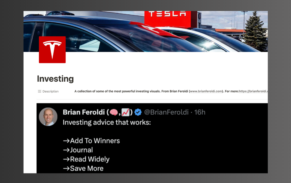Click the Description property lines icon
Screen dimensions: 291x183
pos(40,91)
